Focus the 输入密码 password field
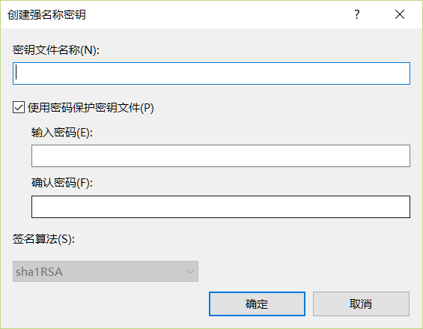 click(221, 156)
